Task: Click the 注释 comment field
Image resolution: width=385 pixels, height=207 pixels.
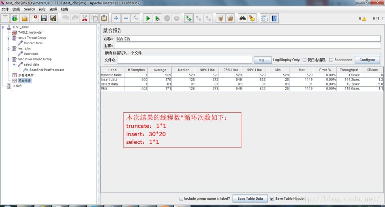Action: pos(248,46)
